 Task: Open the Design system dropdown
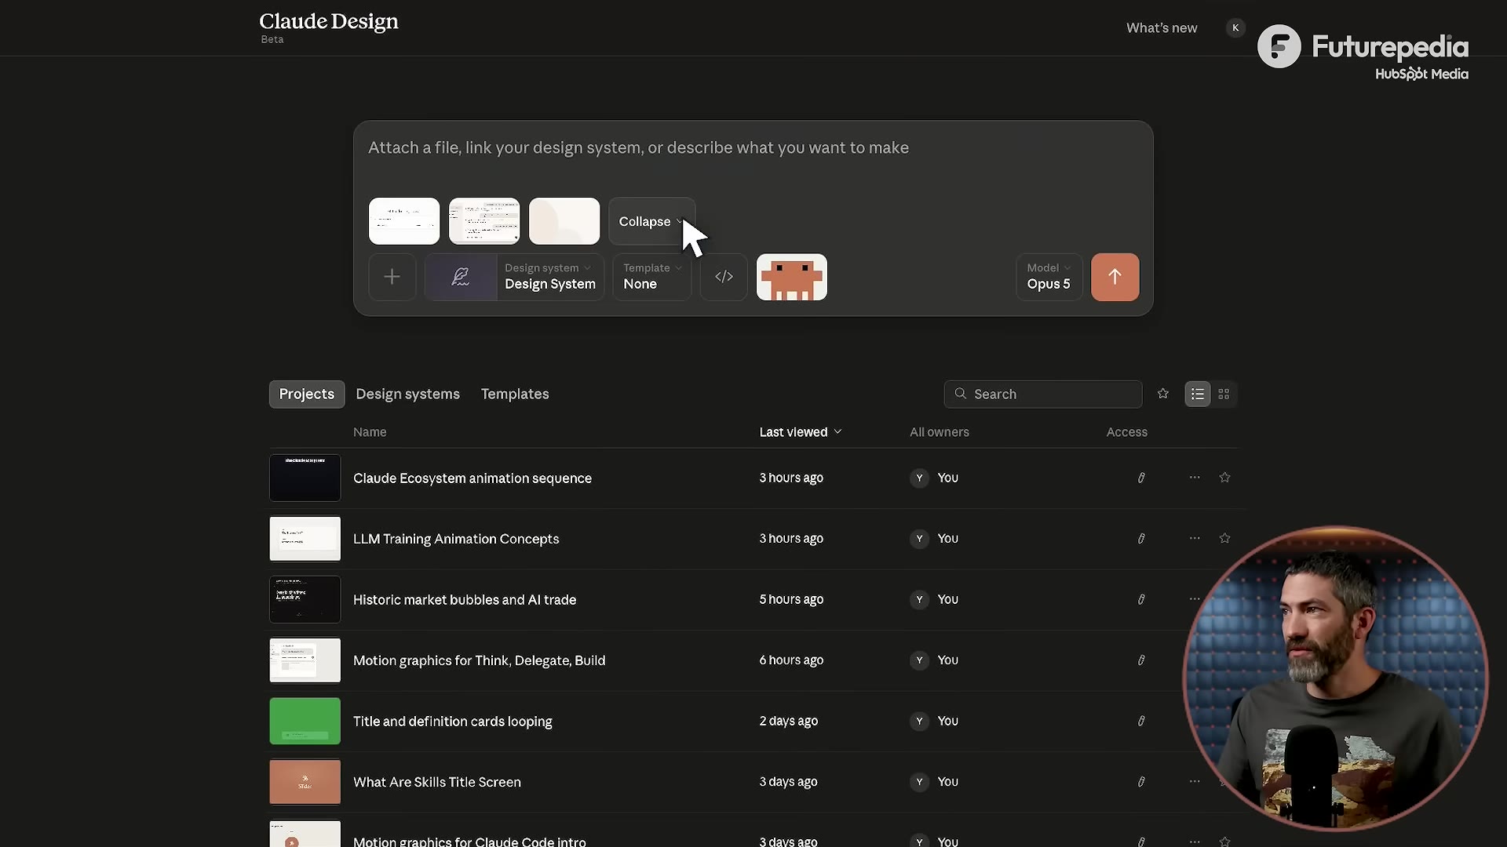pos(550,277)
